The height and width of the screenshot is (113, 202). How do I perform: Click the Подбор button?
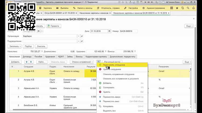tap(28, 46)
